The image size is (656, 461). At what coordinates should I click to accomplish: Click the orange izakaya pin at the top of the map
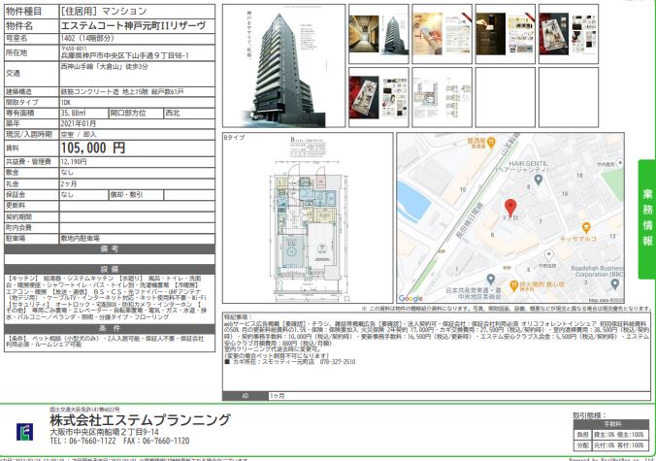click(491, 143)
